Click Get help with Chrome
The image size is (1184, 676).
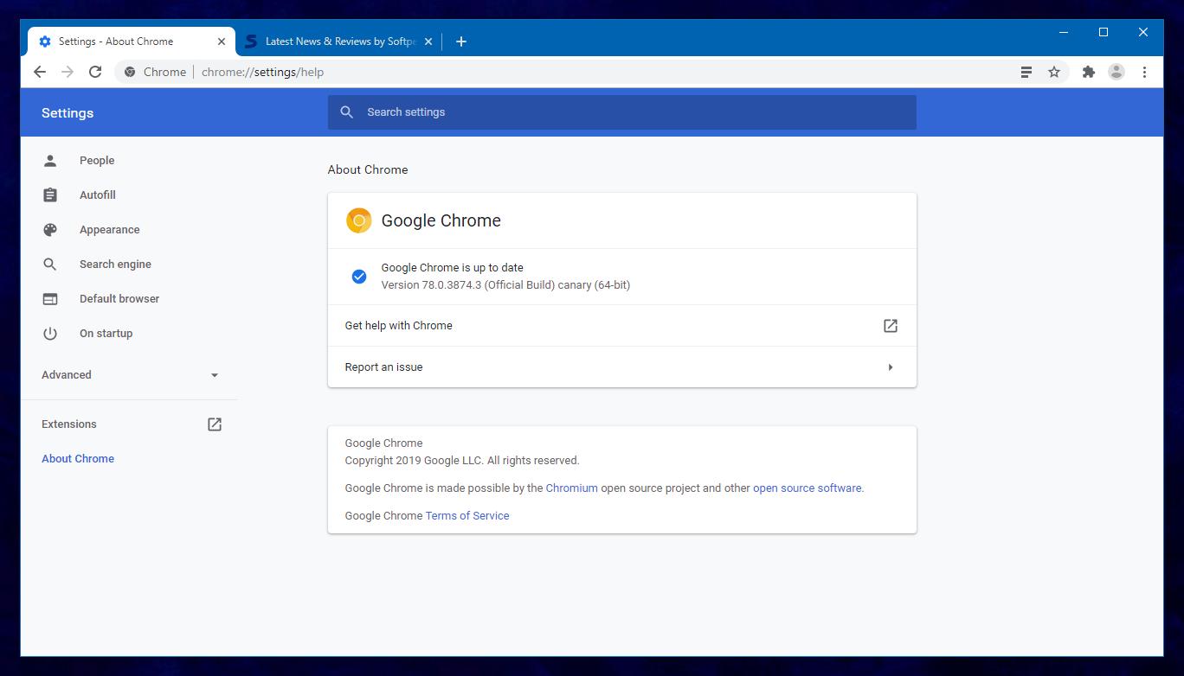[x=621, y=326]
